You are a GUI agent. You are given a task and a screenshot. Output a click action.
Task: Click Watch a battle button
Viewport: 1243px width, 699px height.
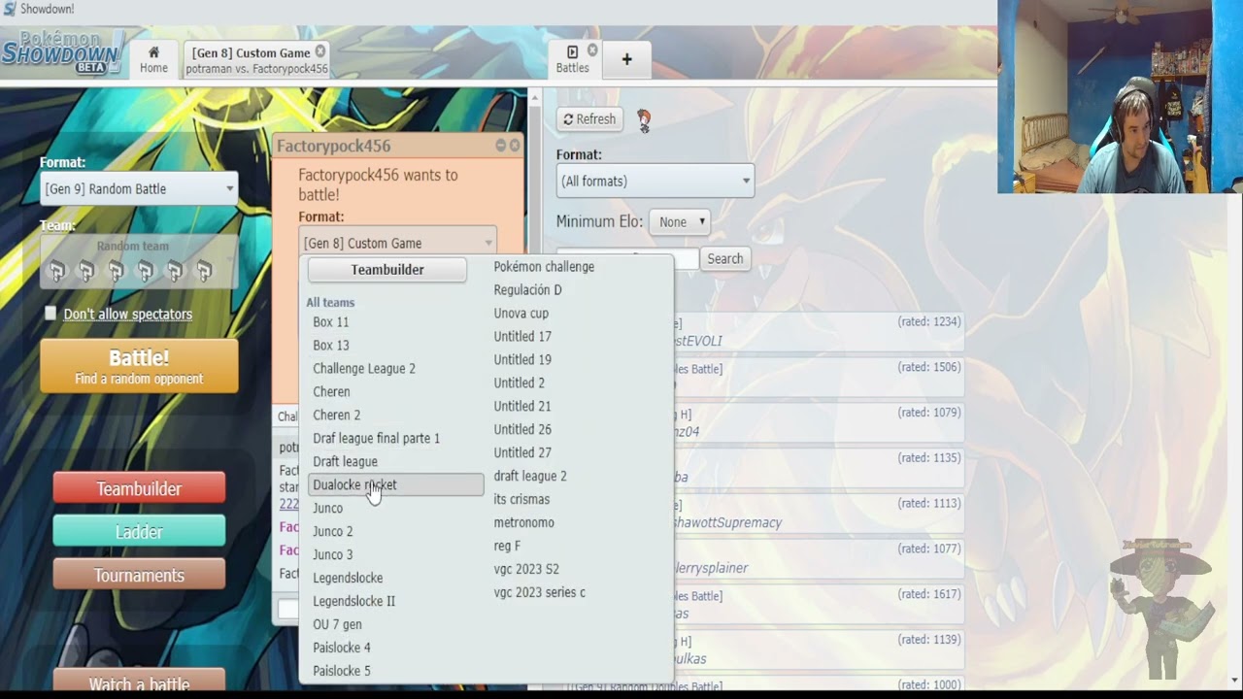139,682
